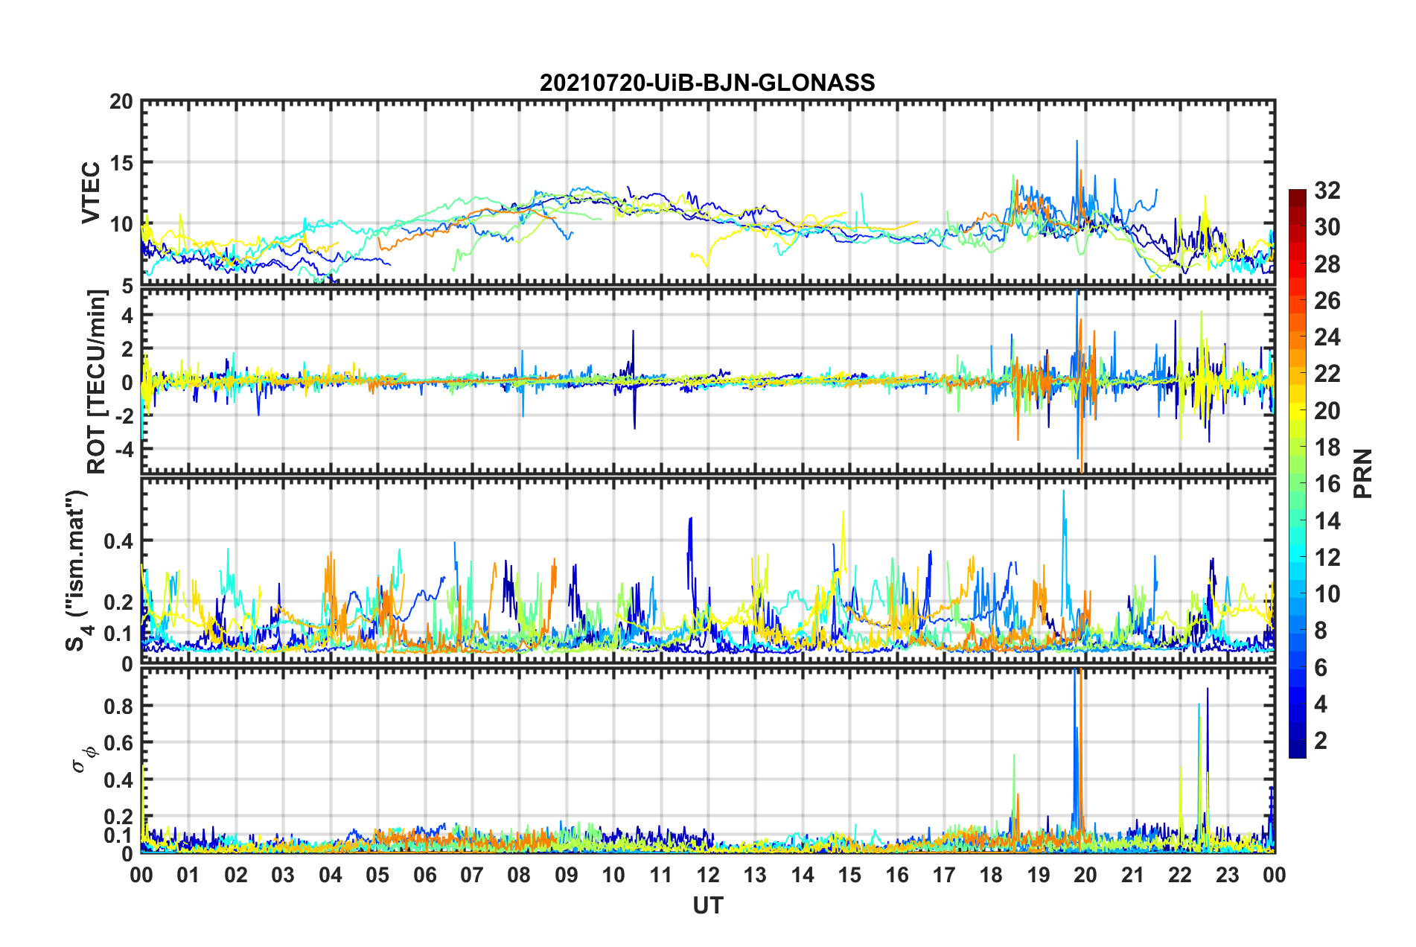Click the UT x-axis label
This screenshot has height=947, width=1416.
click(708, 905)
